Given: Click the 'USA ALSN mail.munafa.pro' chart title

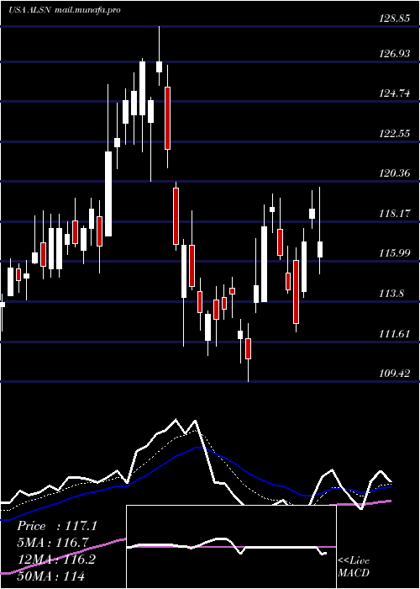Looking at the screenshot, I should click(65, 10).
